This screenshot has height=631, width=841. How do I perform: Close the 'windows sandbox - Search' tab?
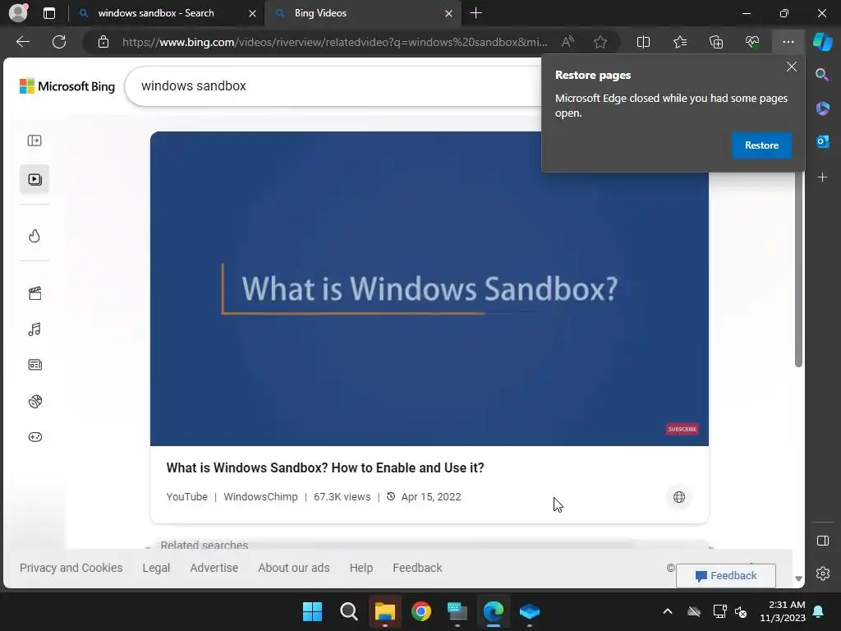252,13
